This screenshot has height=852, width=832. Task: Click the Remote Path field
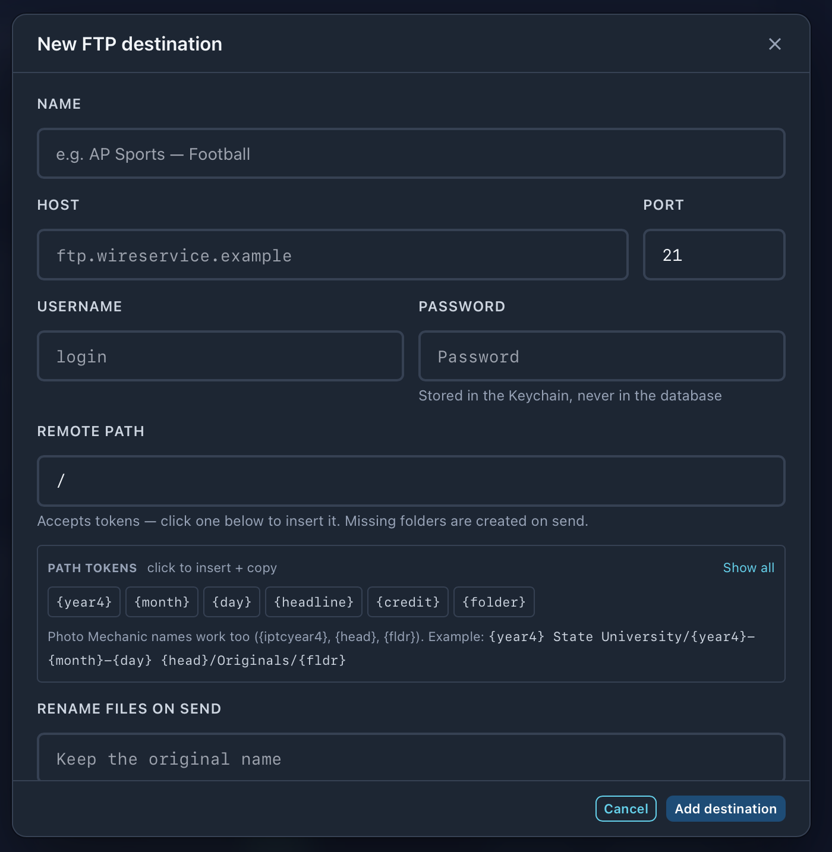(411, 481)
